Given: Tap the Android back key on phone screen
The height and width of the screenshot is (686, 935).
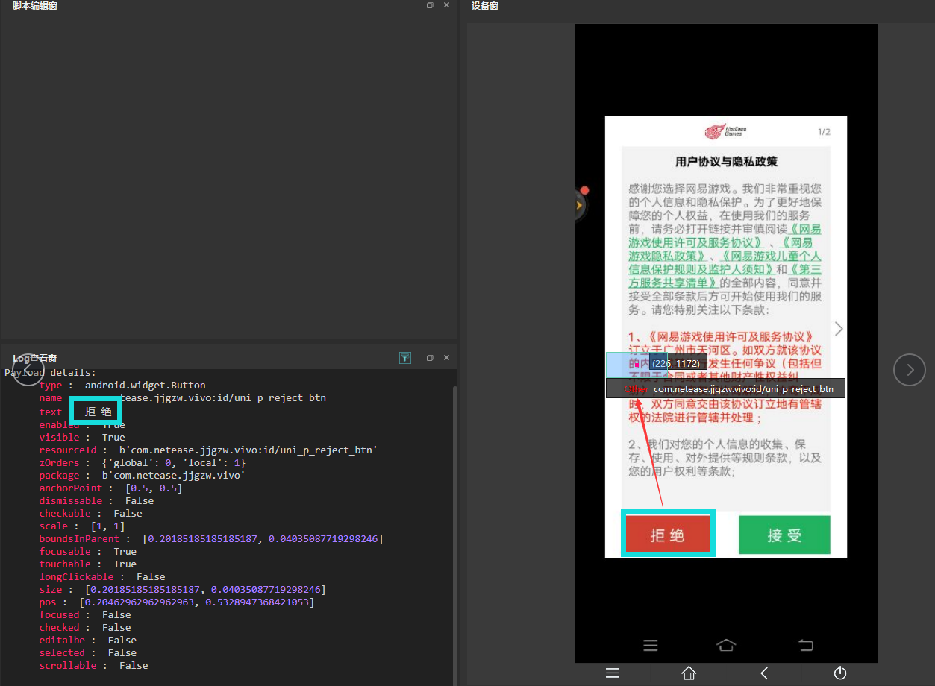Looking at the screenshot, I should click(x=805, y=645).
